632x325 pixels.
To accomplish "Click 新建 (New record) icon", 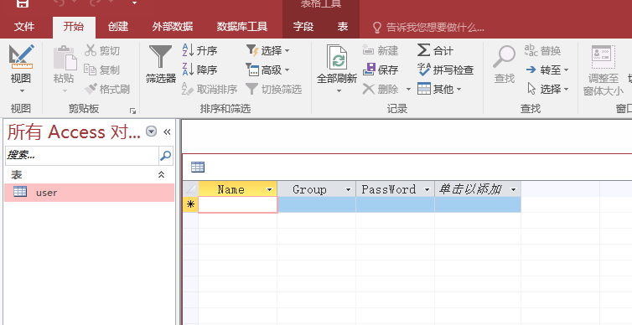I will tap(368, 50).
